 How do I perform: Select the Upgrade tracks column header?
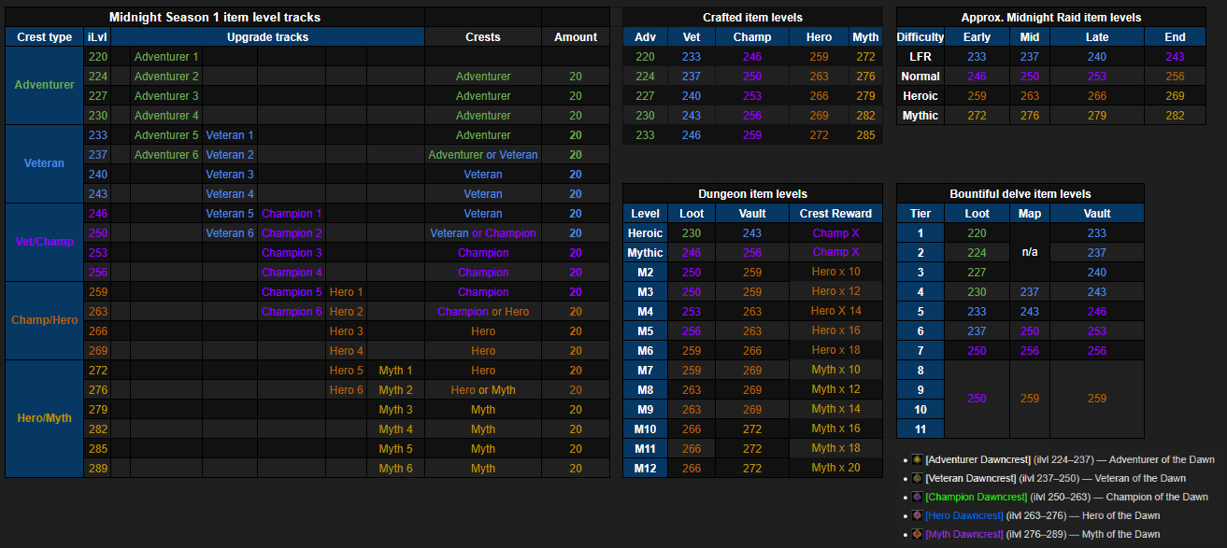pyautogui.click(x=267, y=37)
